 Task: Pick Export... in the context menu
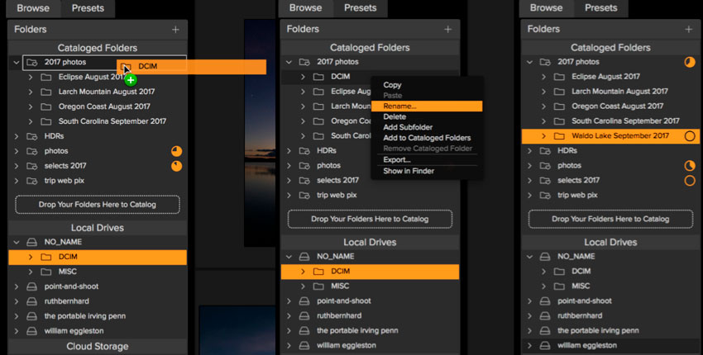pos(397,159)
